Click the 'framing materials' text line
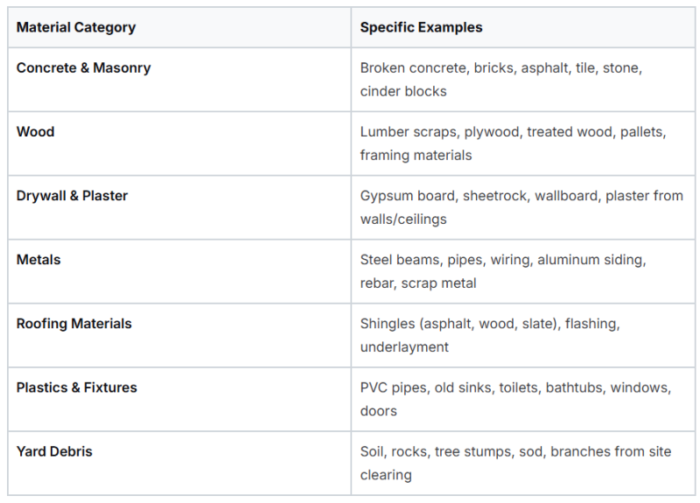Image resolution: width=700 pixels, height=503 pixels. coord(416,156)
